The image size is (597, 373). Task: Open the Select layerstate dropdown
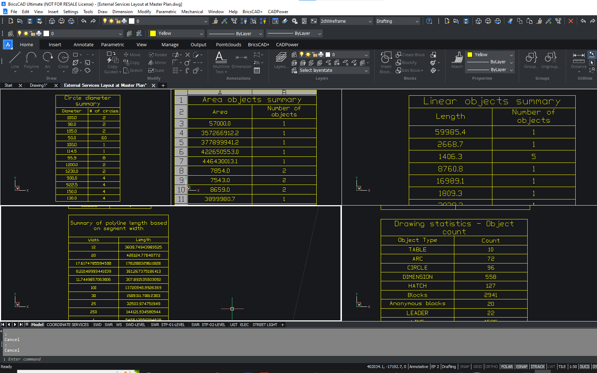click(330, 70)
